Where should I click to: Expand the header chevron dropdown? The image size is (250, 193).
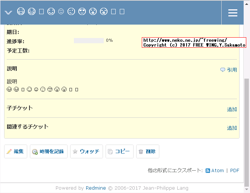(x=8, y=12)
